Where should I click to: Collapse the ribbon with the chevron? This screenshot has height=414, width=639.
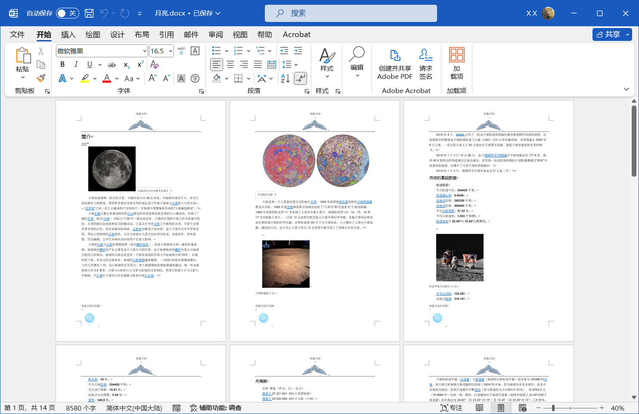[x=626, y=89]
